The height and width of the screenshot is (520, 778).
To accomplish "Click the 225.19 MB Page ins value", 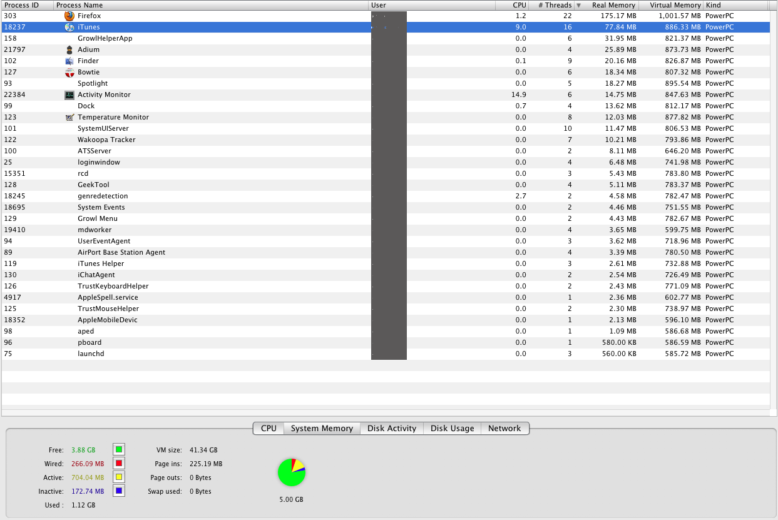I will coord(206,464).
